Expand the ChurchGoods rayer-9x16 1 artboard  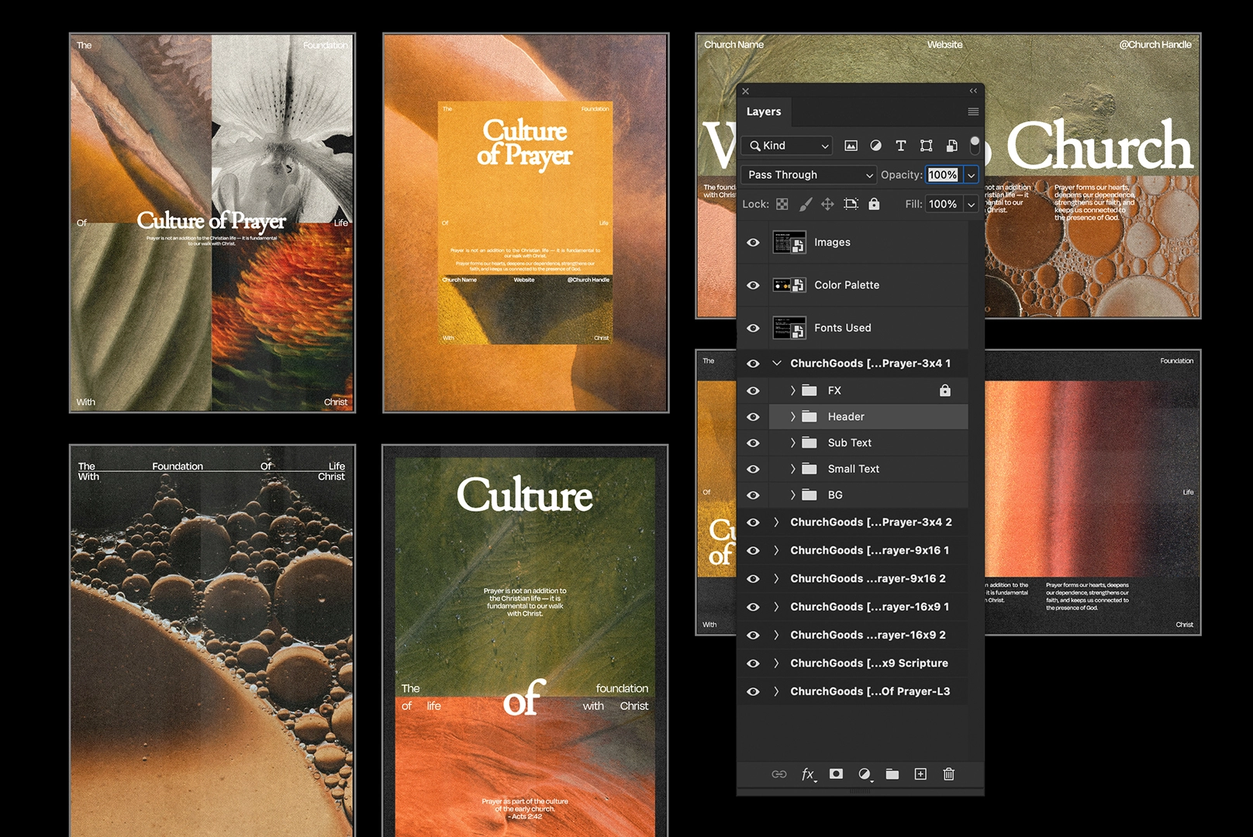click(776, 550)
